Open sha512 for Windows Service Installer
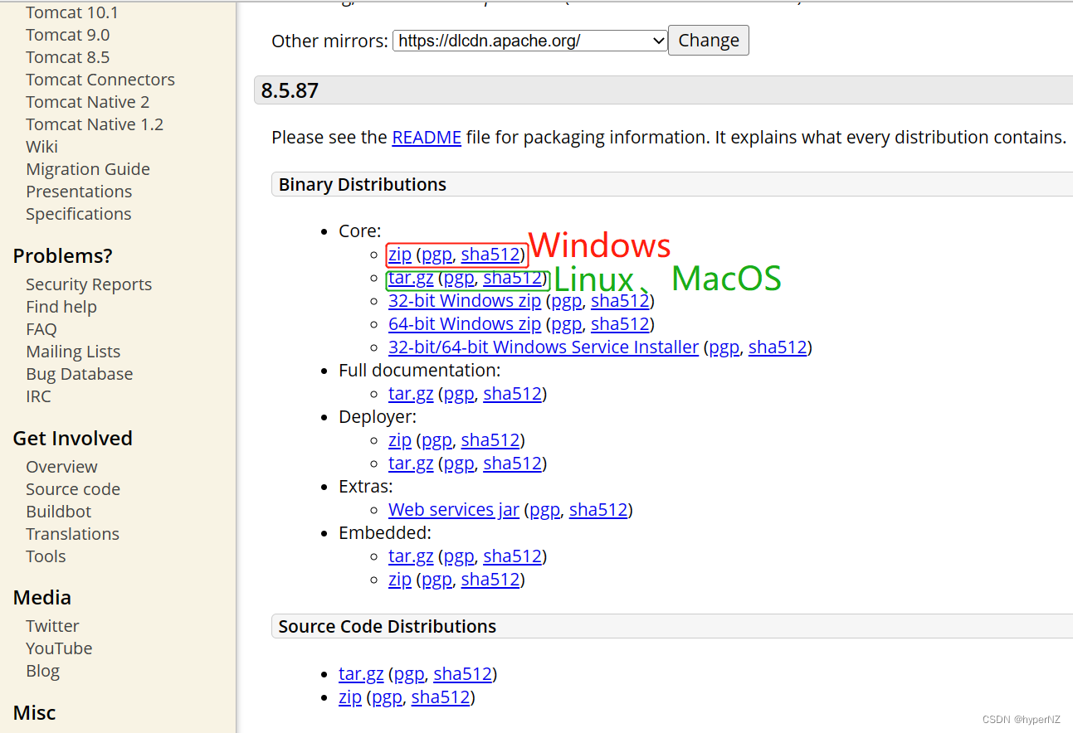The image size is (1073, 733). click(x=778, y=347)
